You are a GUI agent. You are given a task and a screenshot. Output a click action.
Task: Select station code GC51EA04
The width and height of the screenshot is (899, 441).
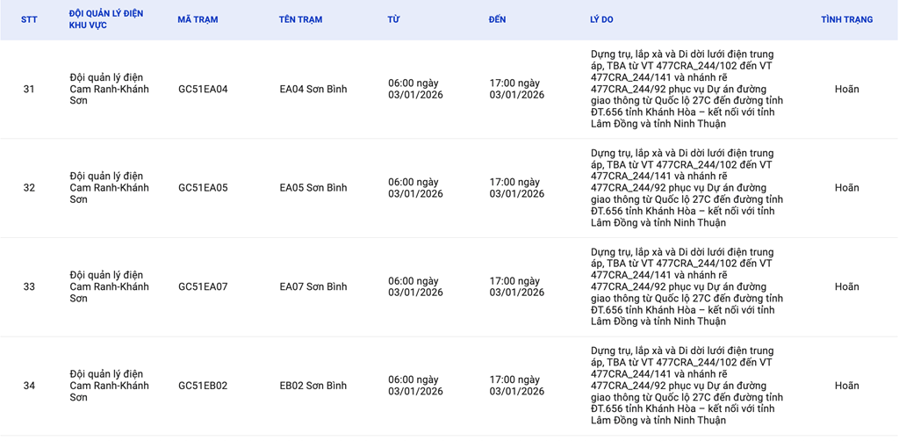pyautogui.click(x=203, y=89)
